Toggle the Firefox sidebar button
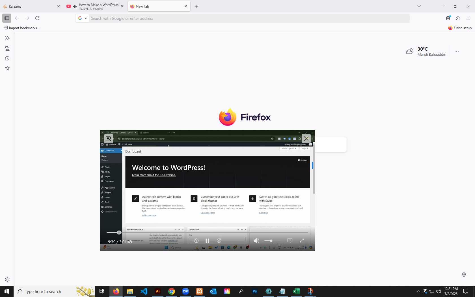475x297 pixels. [x=7, y=18]
